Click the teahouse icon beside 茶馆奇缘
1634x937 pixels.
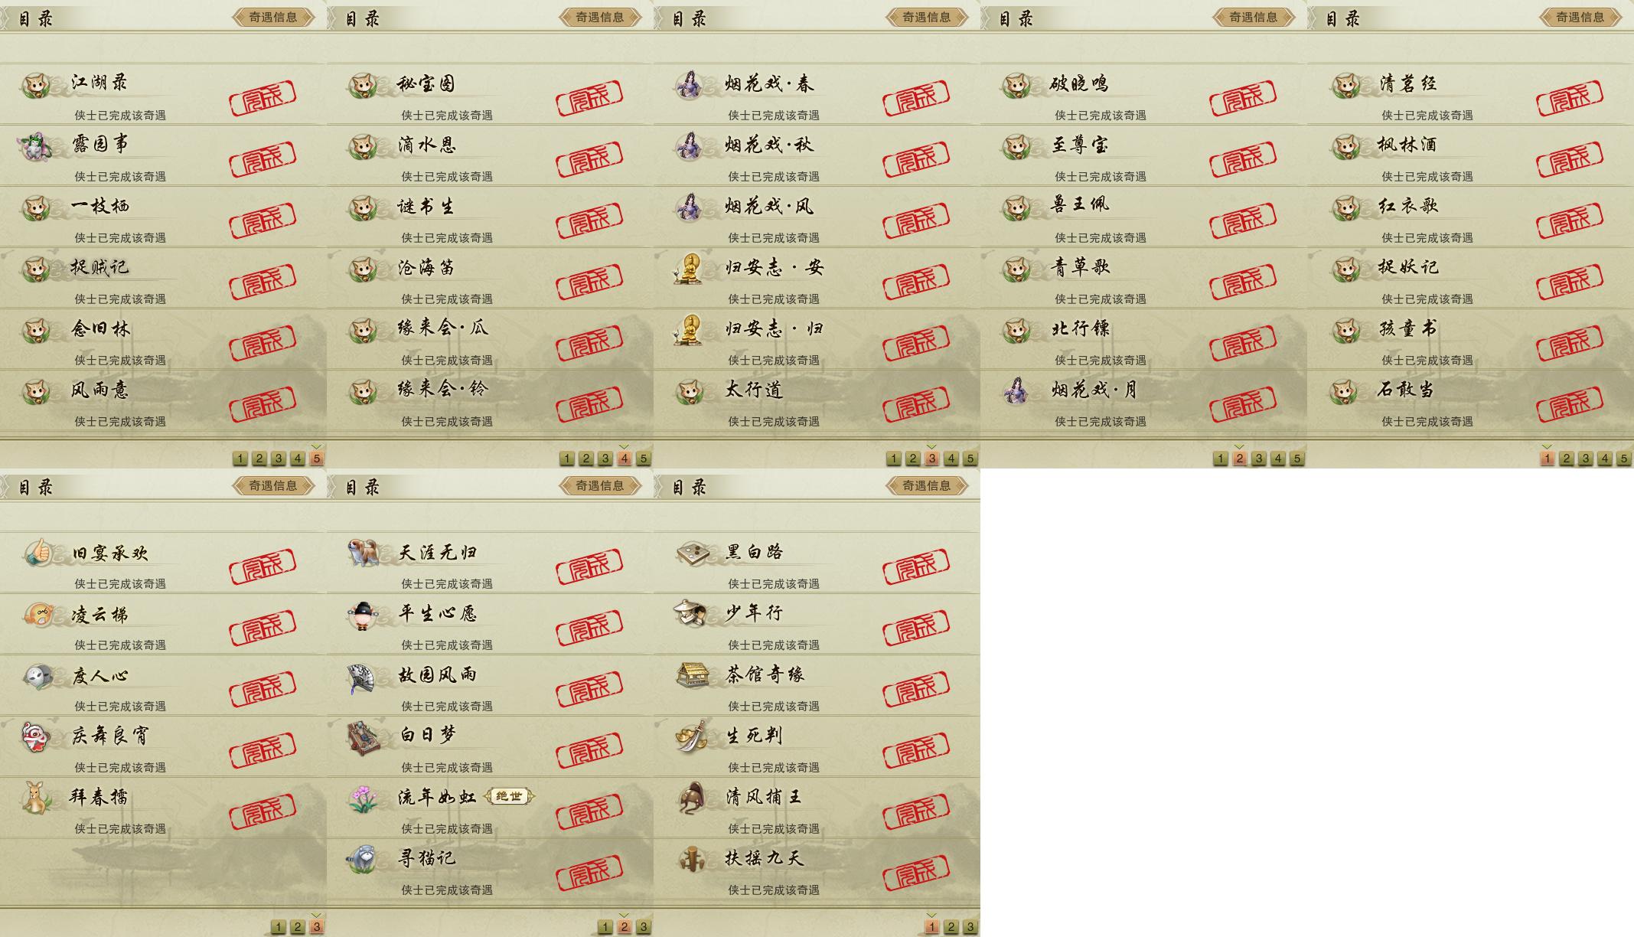[690, 674]
